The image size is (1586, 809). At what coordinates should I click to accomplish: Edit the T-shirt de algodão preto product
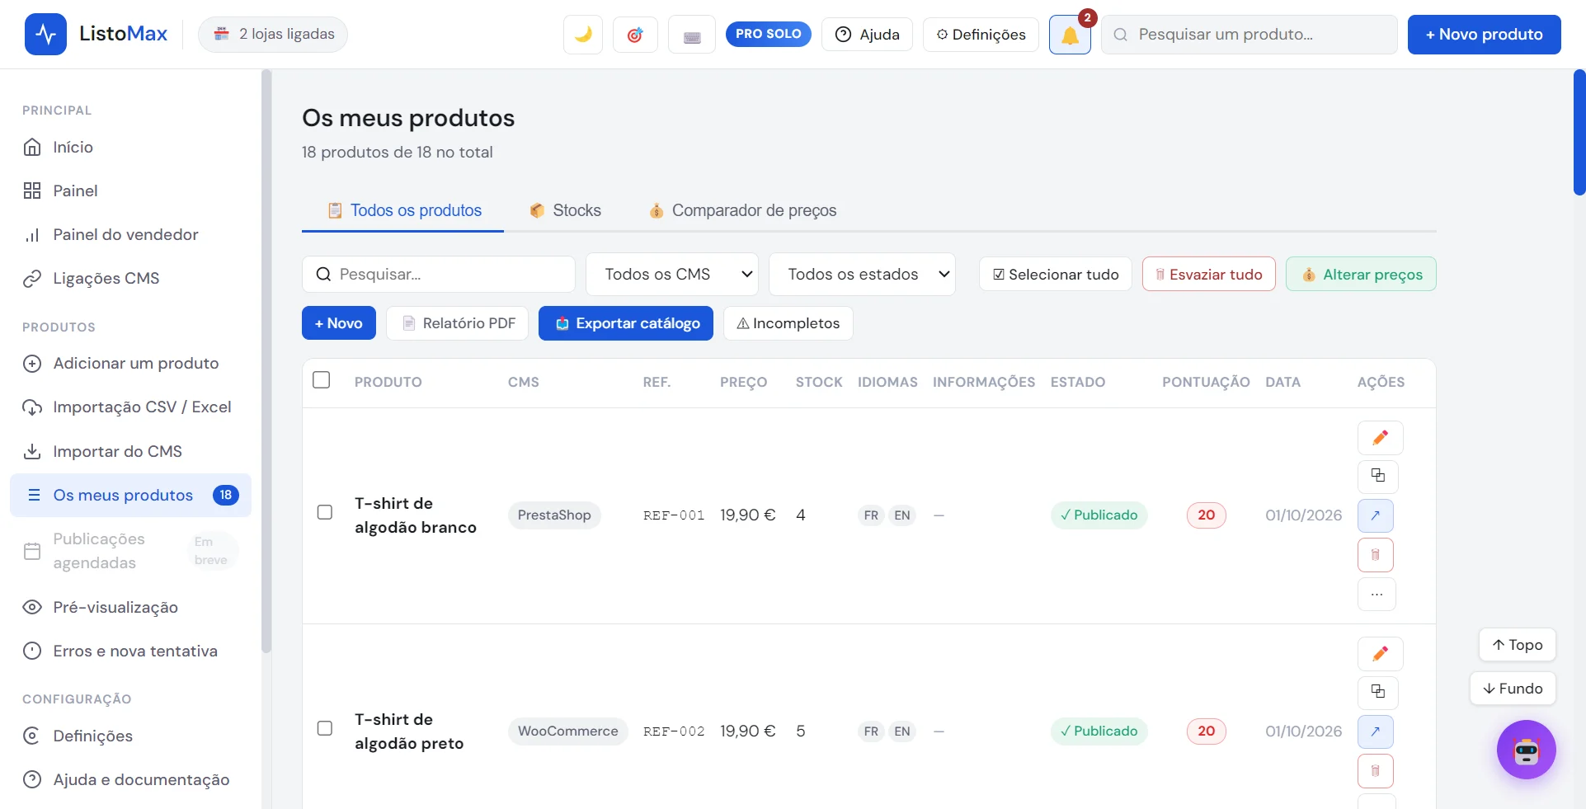(x=1380, y=654)
